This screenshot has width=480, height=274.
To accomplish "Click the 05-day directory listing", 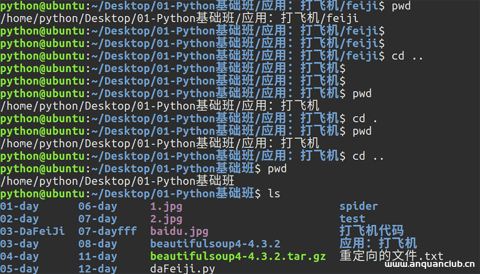I will (20, 269).
